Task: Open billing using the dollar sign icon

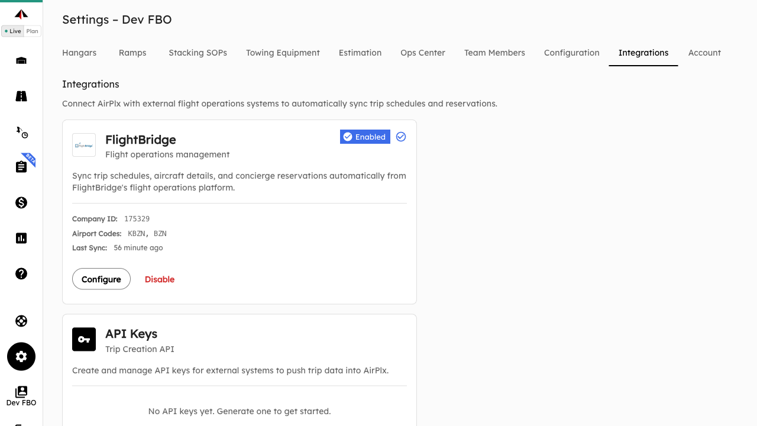Action: pyautogui.click(x=21, y=202)
